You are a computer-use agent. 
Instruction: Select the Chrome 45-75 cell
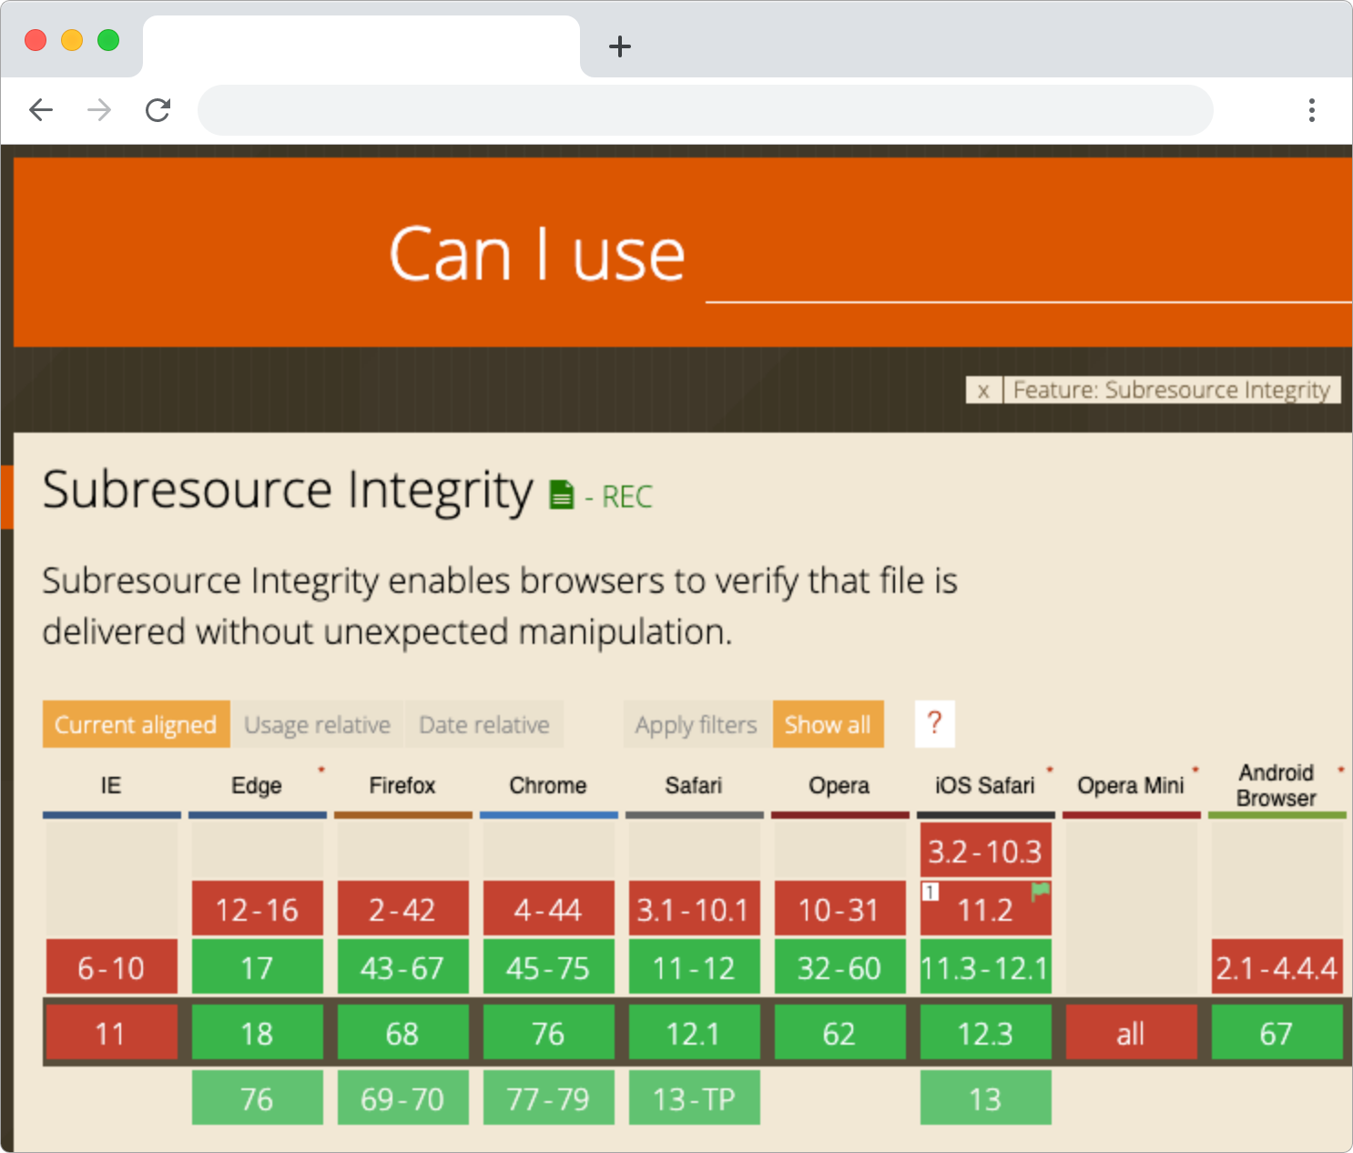pyautogui.click(x=548, y=967)
